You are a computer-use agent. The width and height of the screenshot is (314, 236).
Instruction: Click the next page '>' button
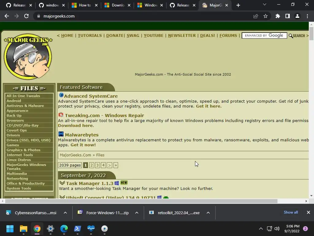[109, 165]
